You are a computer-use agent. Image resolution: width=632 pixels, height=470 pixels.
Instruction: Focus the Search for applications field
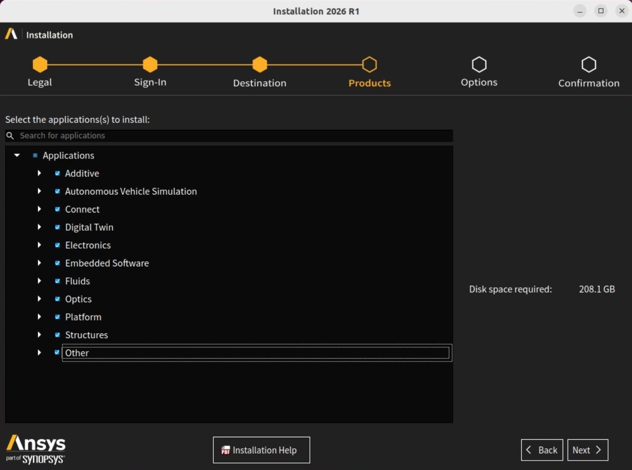click(229, 136)
